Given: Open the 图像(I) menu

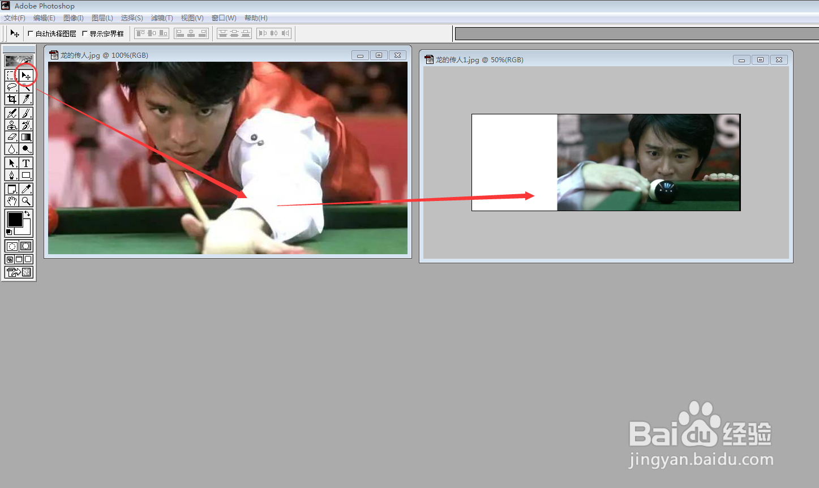Looking at the screenshot, I should tap(74, 18).
